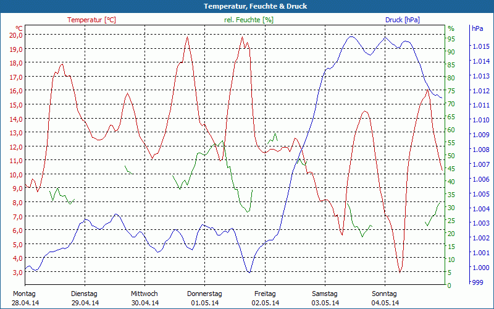The width and height of the screenshot is (494, 309).
Task: Click the 95 value on humidity axis
Action: point(451,39)
